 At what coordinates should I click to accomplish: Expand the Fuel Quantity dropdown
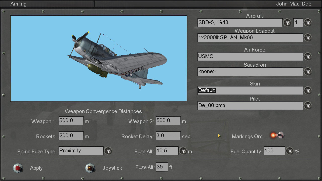(290, 151)
